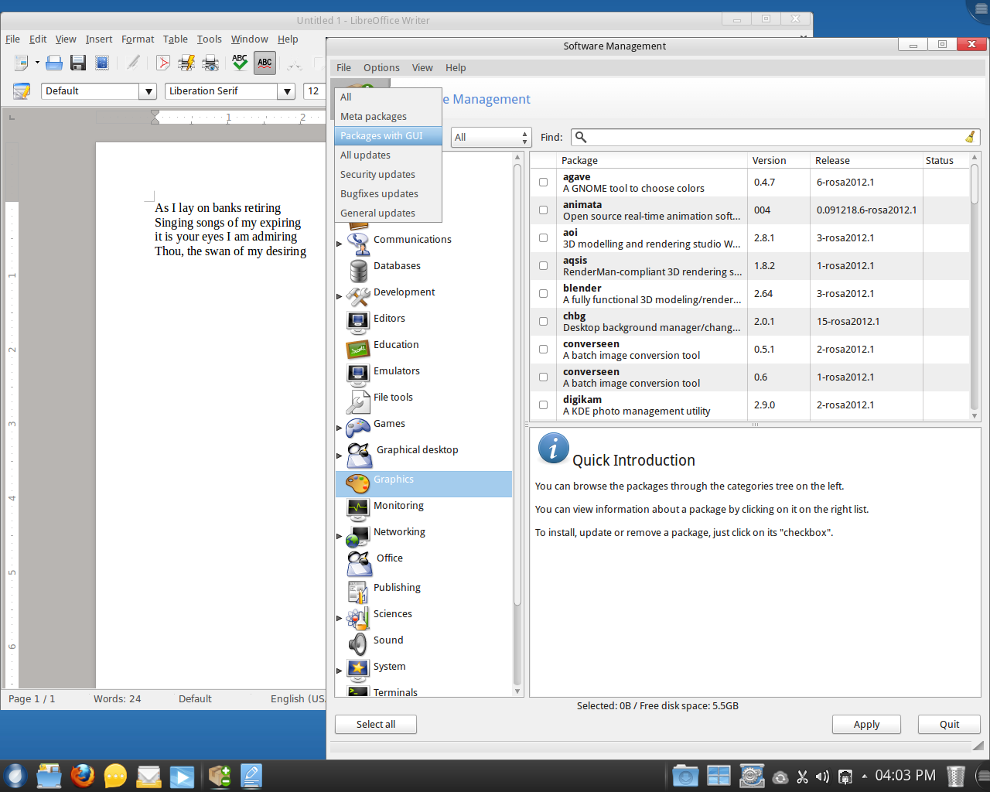This screenshot has width=990, height=792.
Task: Open the media player taskbar icon
Action: pos(182,776)
